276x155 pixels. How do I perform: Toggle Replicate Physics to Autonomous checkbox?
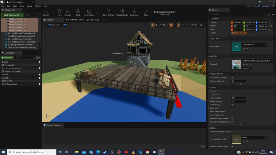coord(232,122)
